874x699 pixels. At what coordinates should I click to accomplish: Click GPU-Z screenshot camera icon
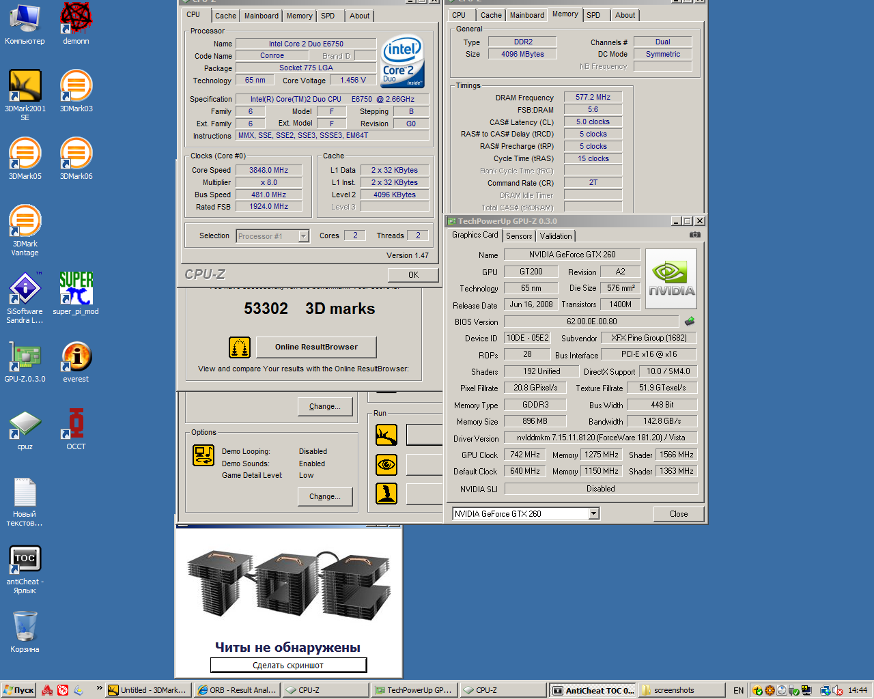coord(694,235)
